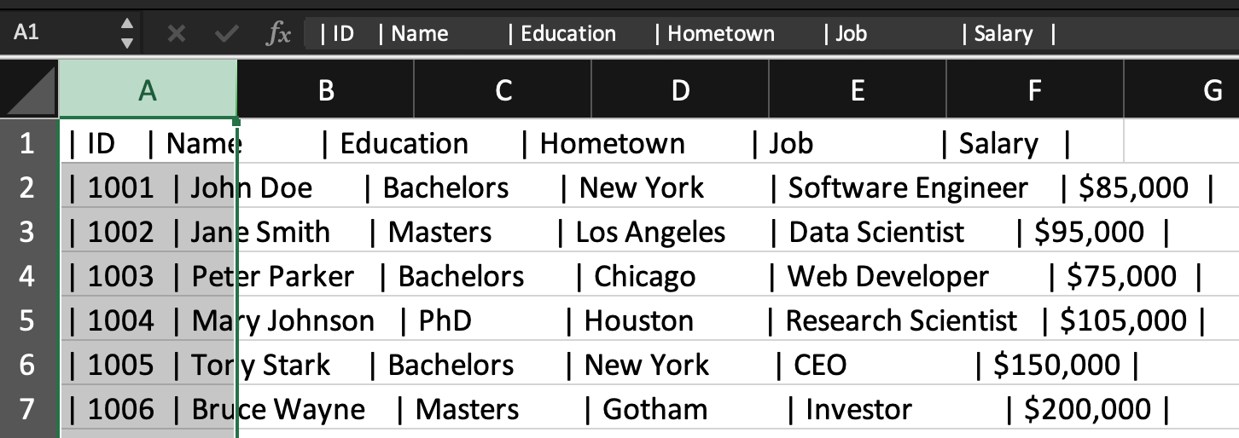The image size is (1239, 438).
Task: Select column F header
Action: (1035, 90)
